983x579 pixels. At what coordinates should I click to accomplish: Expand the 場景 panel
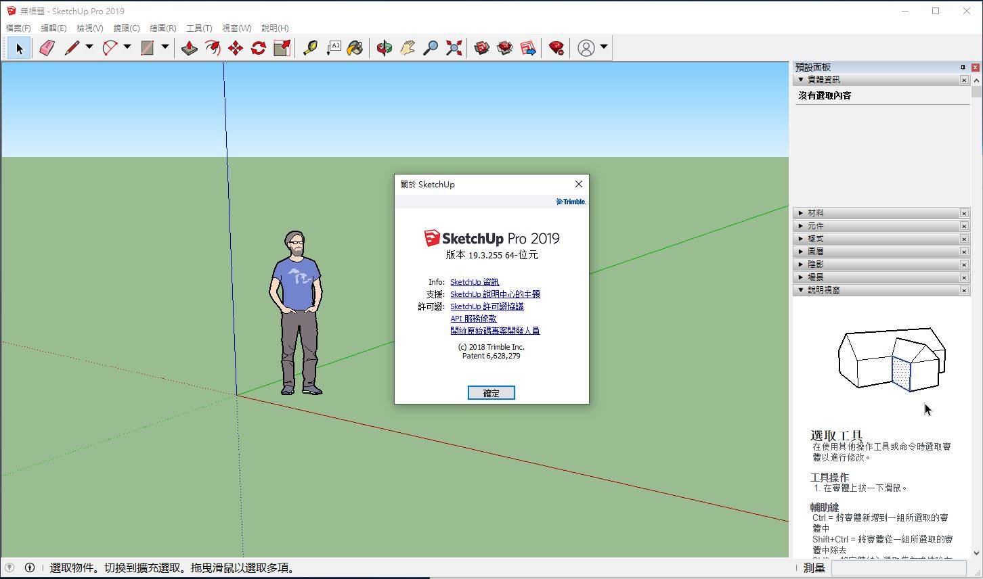801,277
